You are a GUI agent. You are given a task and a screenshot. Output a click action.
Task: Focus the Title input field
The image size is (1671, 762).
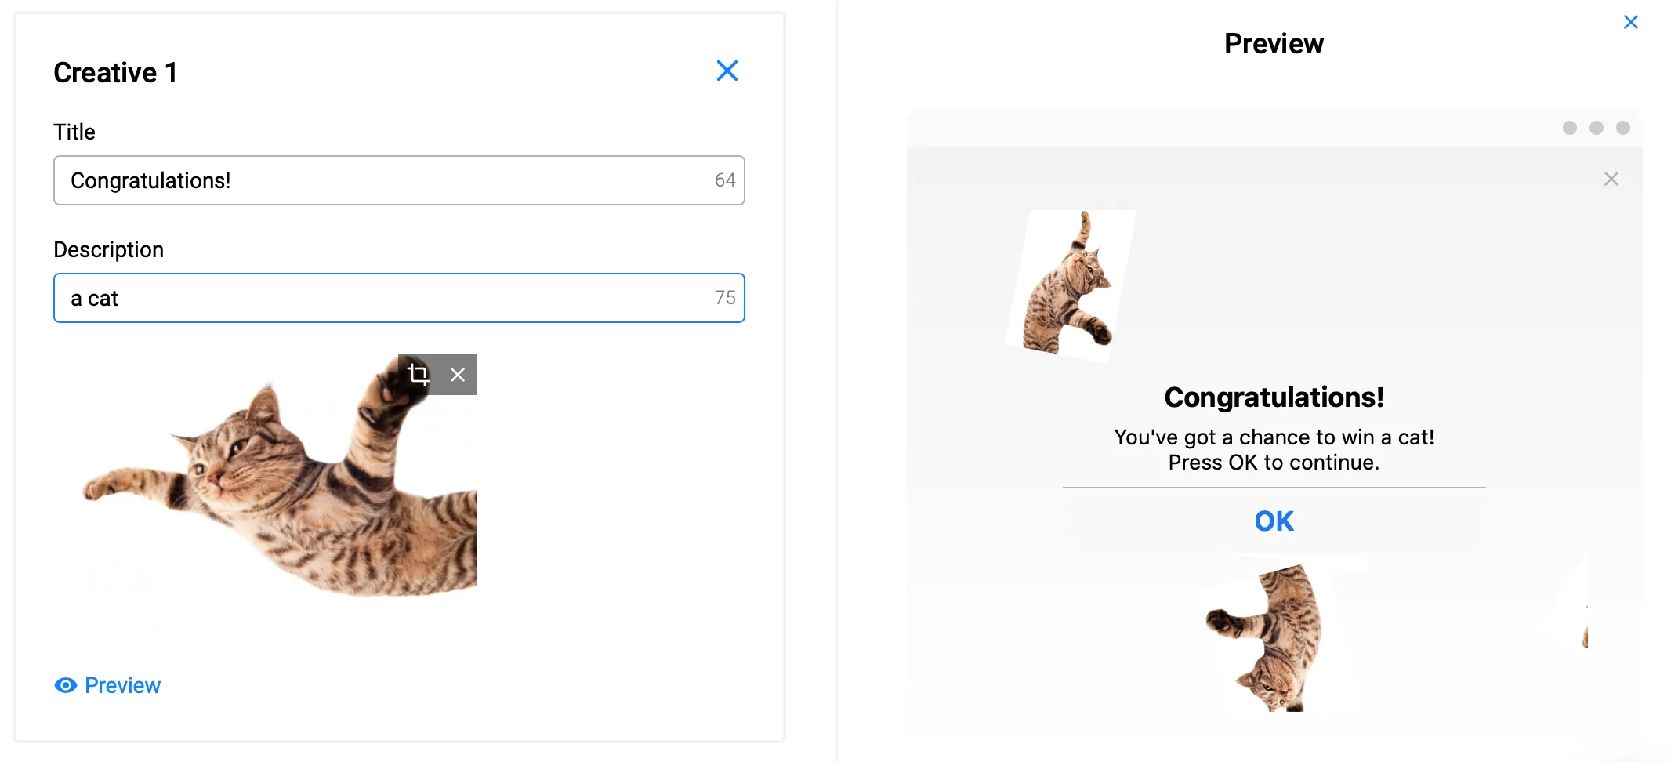pos(399,180)
